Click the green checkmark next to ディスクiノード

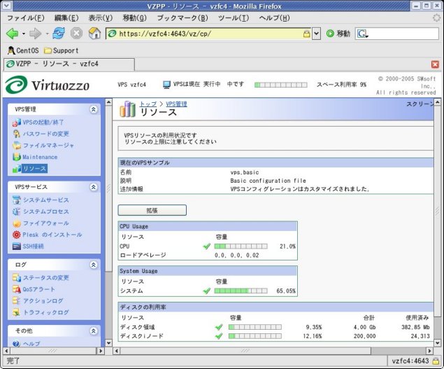coord(219,336)
